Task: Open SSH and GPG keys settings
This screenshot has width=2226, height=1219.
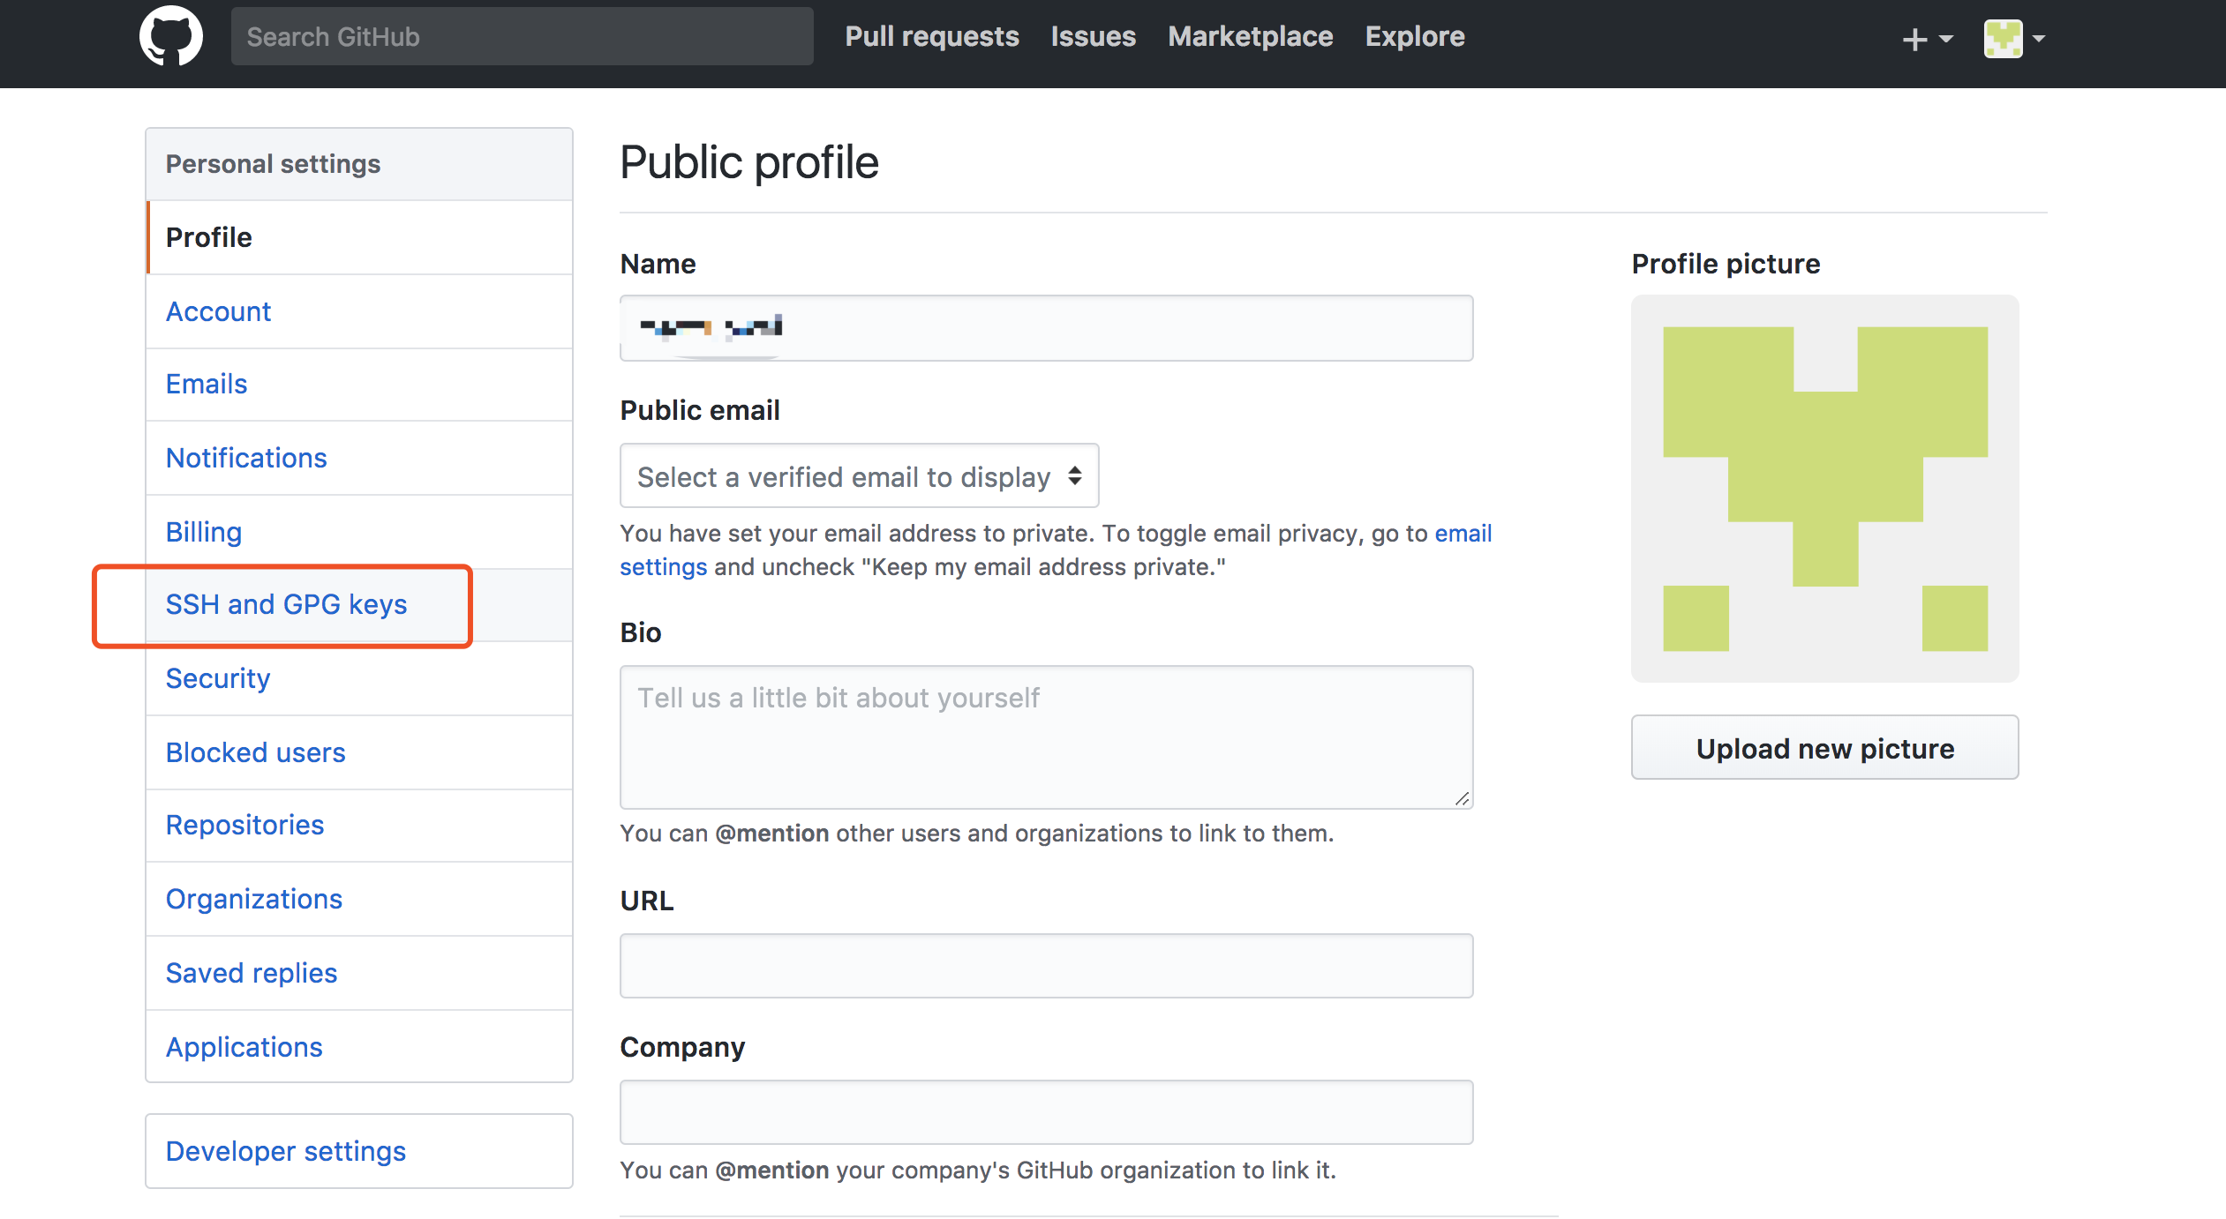Action: [x=286, y=605]
